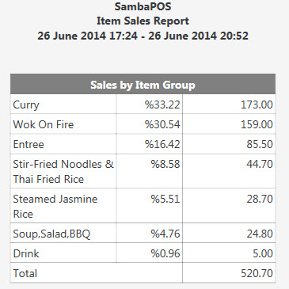
Task: Click the Wok On Fire amount 159.00
Action: (x=257, y=124)
